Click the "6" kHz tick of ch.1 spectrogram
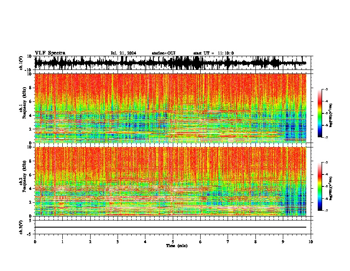The width and height of the screenshot is (350, 271). [30, 101]
